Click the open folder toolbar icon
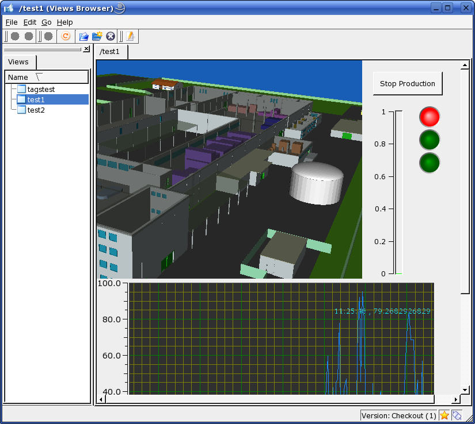Screen dimensions: 475x424 (84, 36)
